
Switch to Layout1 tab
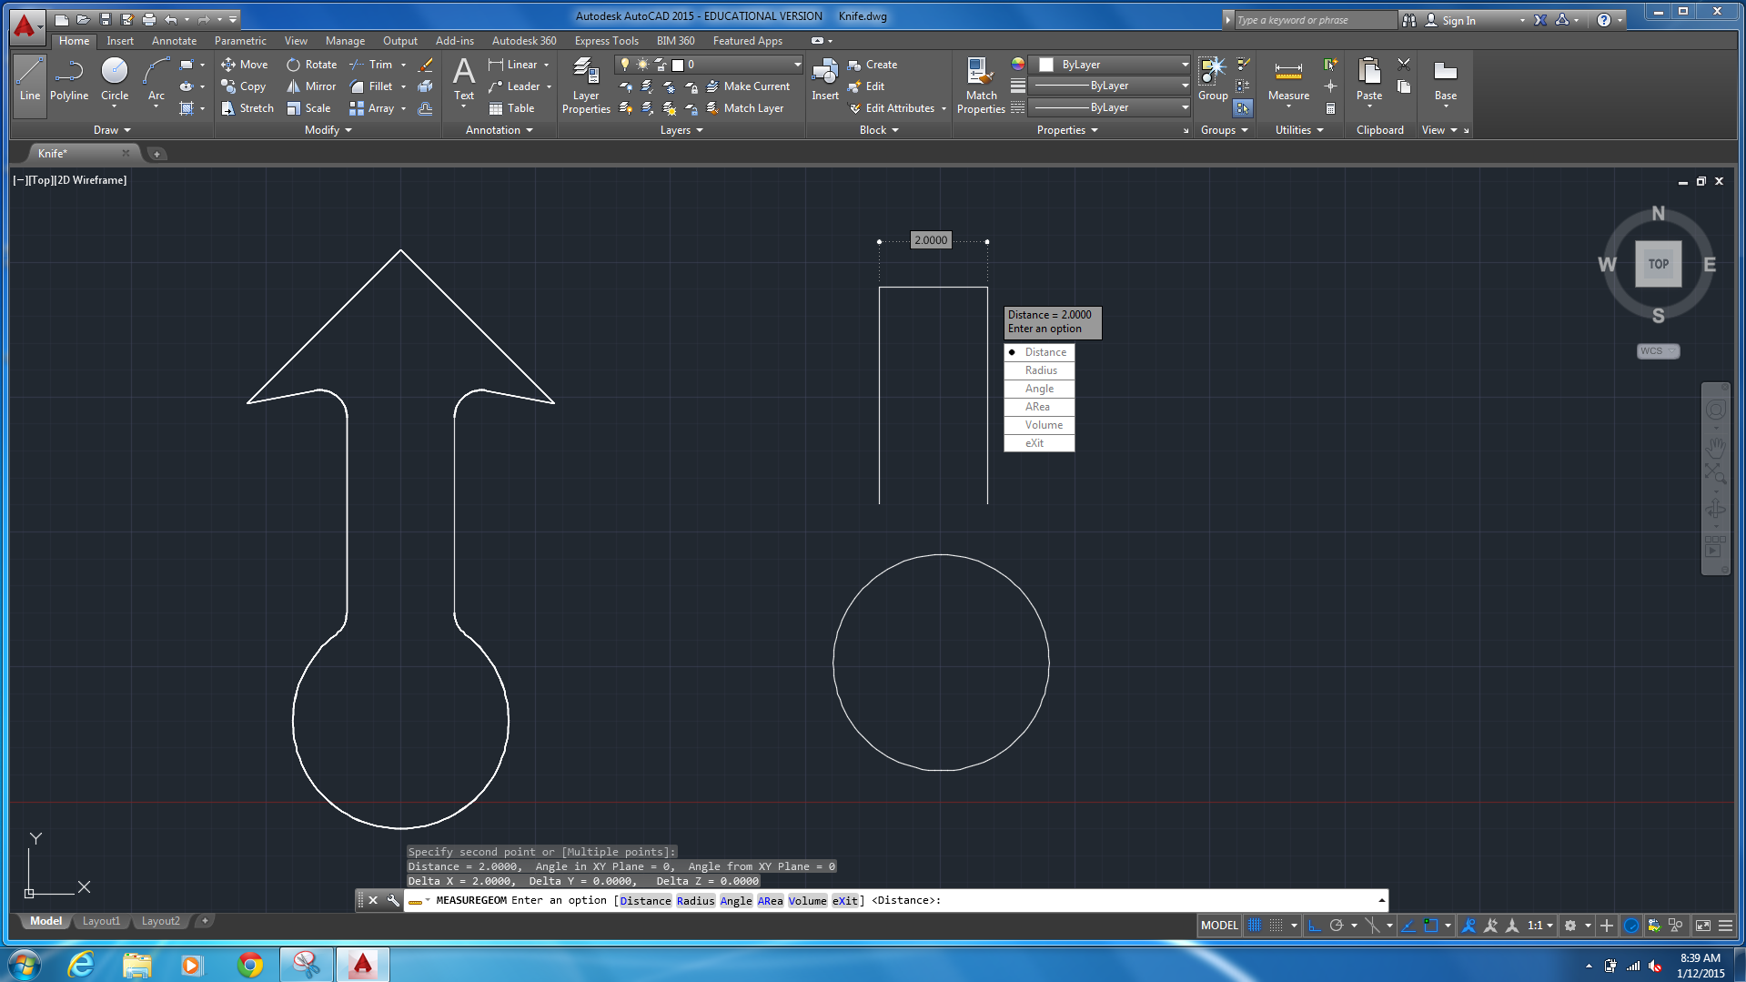click(101, 921)
